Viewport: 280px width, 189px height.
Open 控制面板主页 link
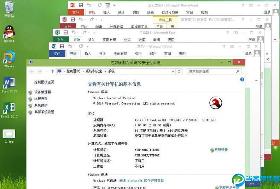[44, 82]
